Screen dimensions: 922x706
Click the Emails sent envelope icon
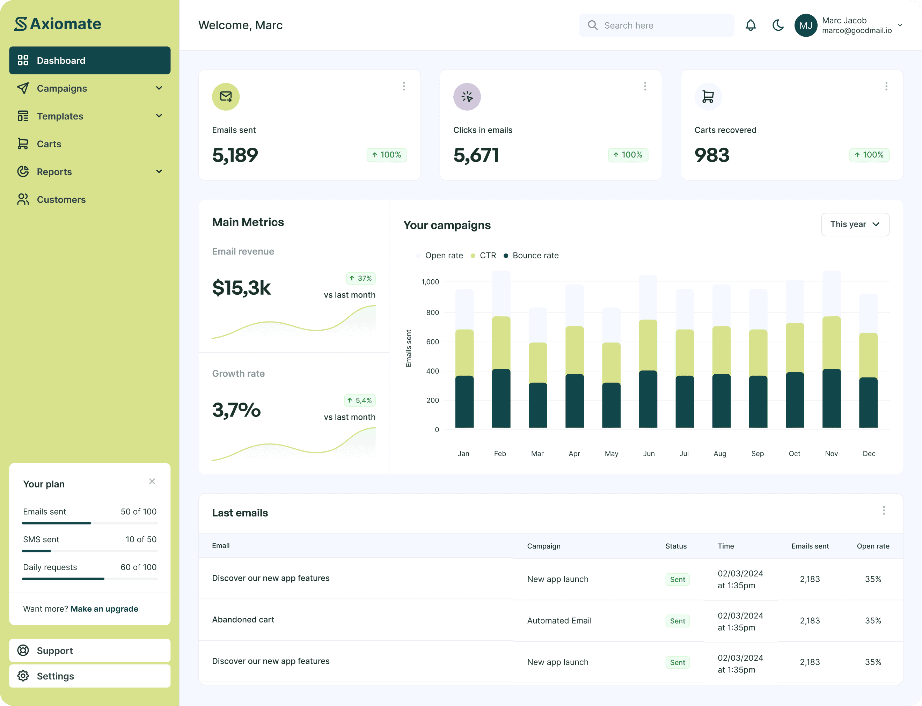click(226, 97)
